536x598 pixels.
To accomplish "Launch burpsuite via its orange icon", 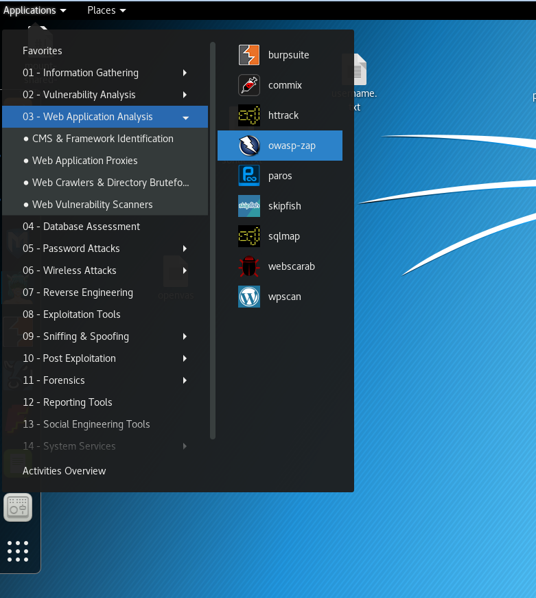I will tap(249, 55).
